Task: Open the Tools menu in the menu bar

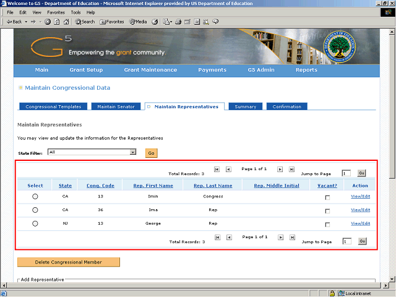Action: (75, 12)
